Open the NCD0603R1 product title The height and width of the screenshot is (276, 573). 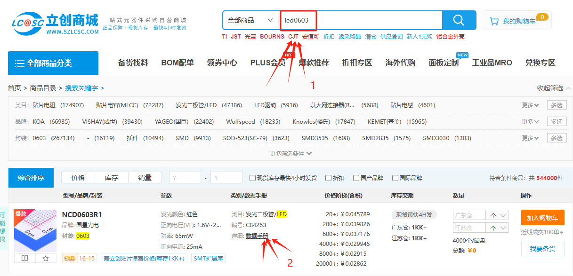coord(82,215)
